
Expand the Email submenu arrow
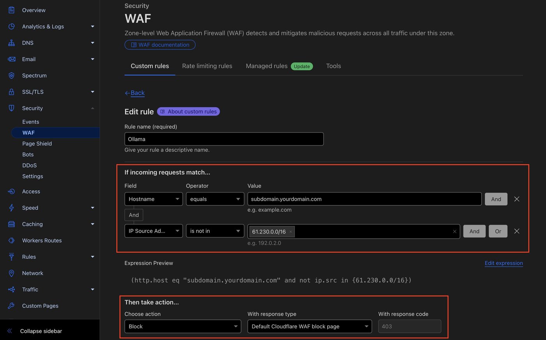[92, 59]
